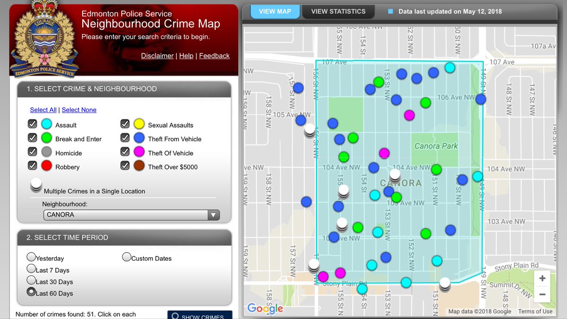The image size is (567, 319).
Task: Click magenta marker just west of Canora Park
Action: click(384, 153)
